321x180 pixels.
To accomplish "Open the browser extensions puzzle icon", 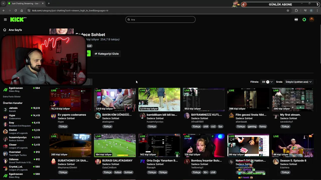I will pos(296,10).
